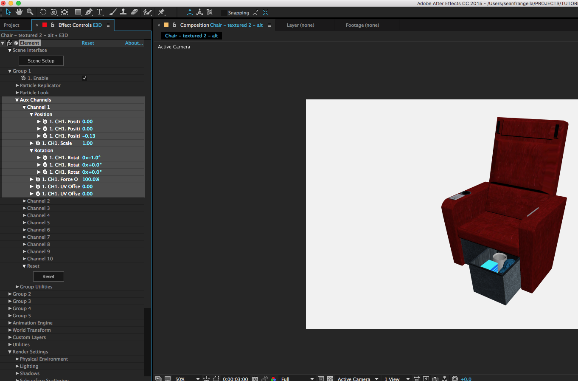578x381 pixels.
Task: Pick the Eraser tool
Action: [x=135, y=12]
